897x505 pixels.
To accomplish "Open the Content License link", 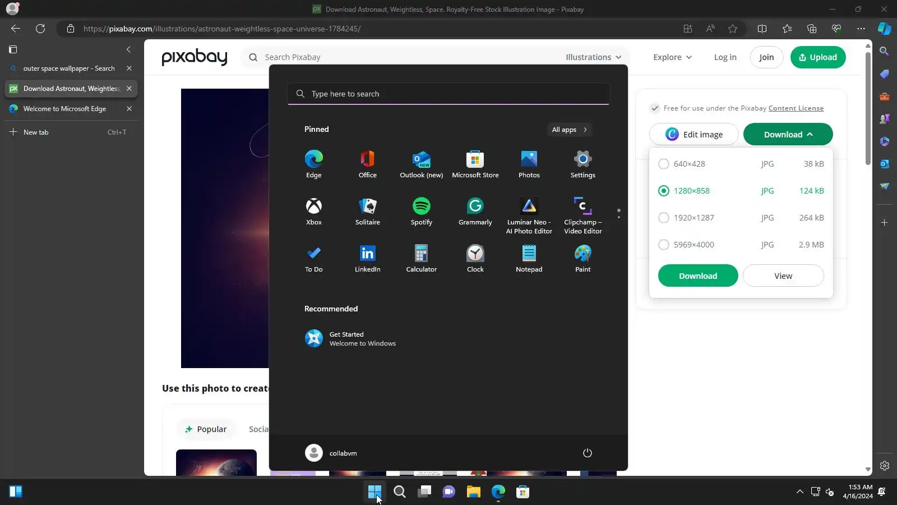I will point(796,108).
